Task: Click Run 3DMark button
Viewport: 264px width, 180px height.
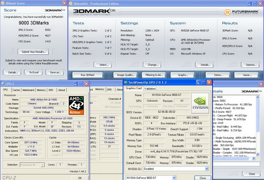Action: click(x=87, y=75)
